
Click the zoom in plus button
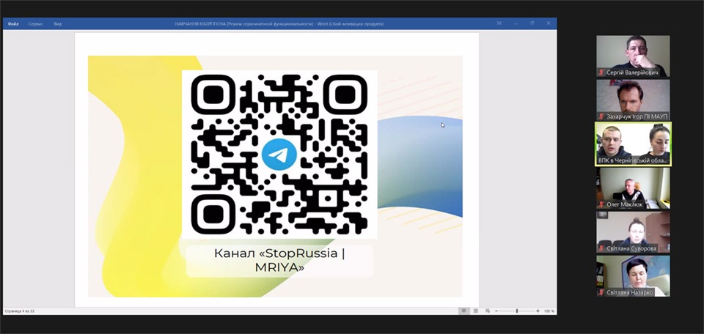coord(538,311)
